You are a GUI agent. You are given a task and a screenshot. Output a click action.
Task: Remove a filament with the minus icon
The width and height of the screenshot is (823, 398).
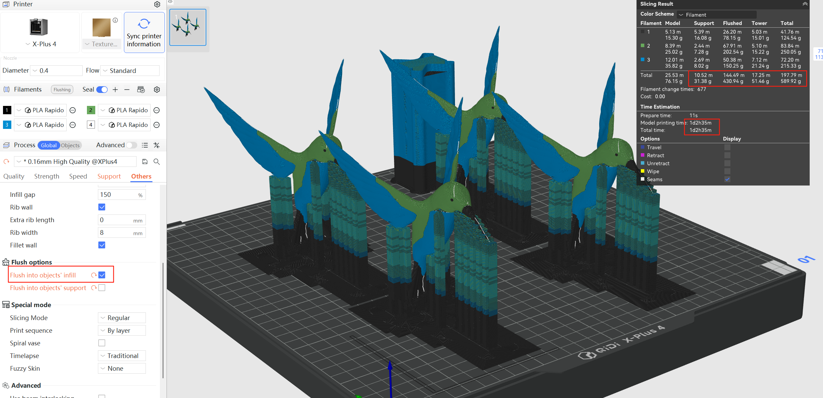pos(127,90)
